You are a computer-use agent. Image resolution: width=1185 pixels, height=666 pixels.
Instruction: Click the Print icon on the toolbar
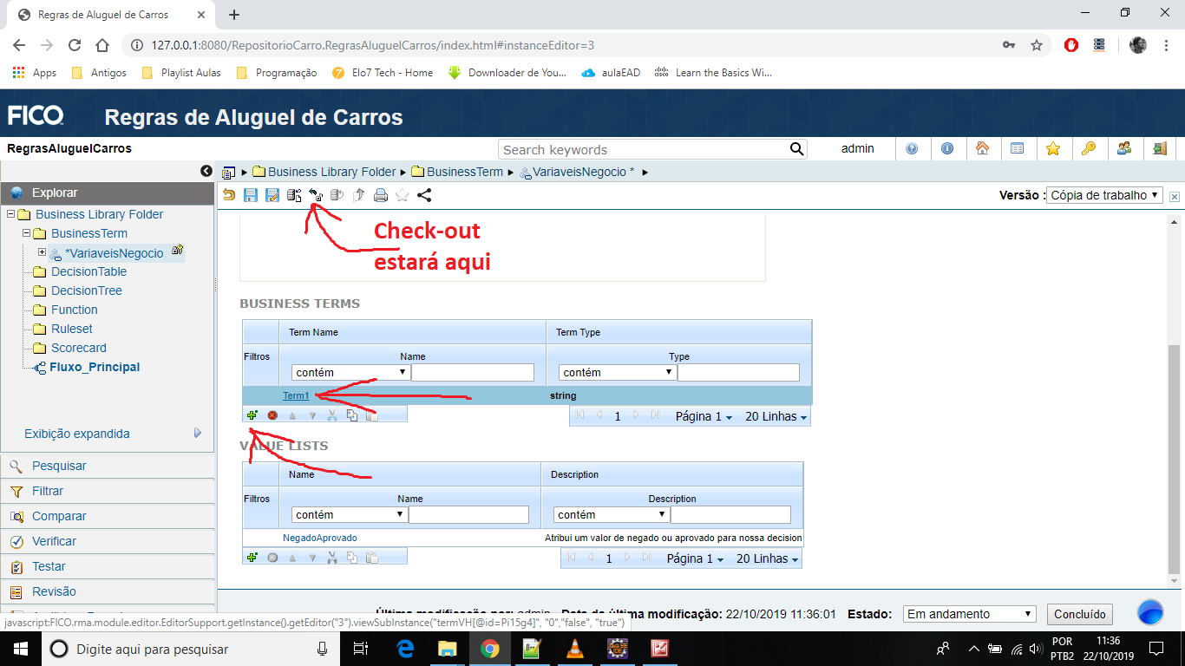381,195
